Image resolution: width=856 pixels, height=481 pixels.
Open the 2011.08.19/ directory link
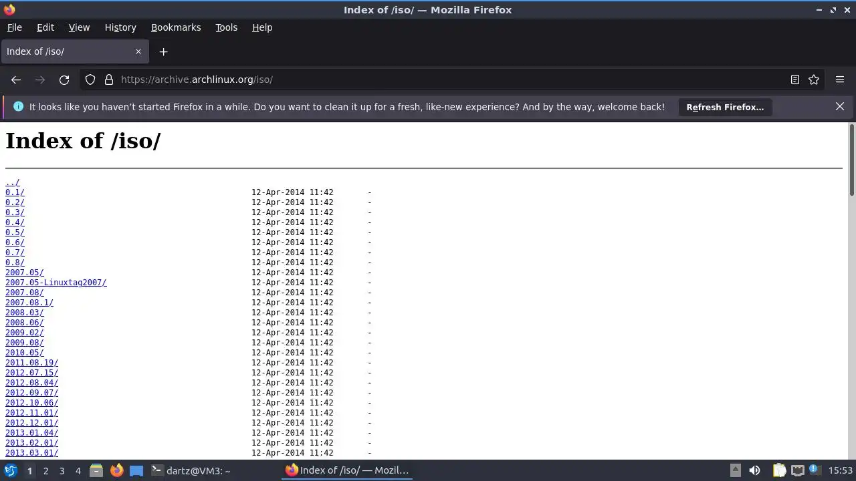click(31, 363)
